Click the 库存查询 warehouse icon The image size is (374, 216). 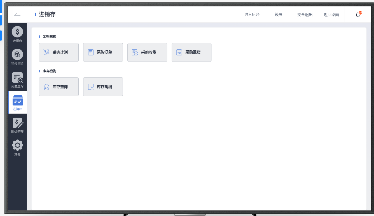coord(46,87)
